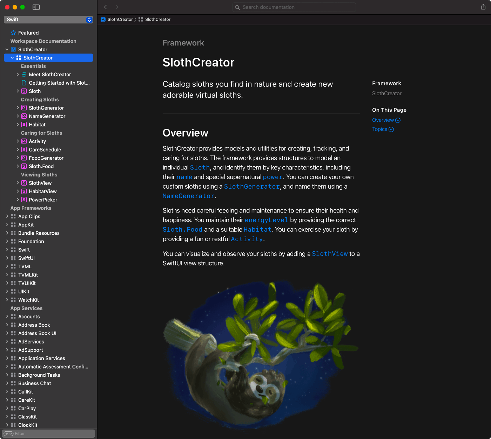Click the WatchKit framework grid icon
The image size is (491, 439).
[x=13, y=300]
